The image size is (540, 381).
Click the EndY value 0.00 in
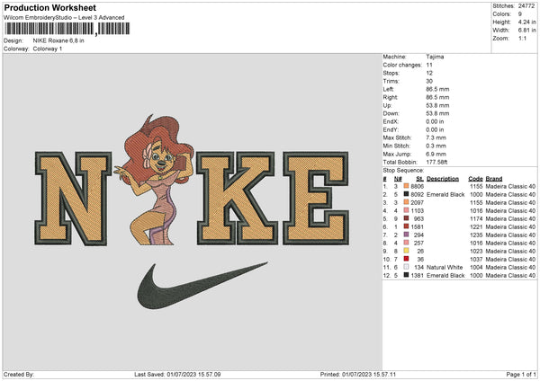[435, 129]
